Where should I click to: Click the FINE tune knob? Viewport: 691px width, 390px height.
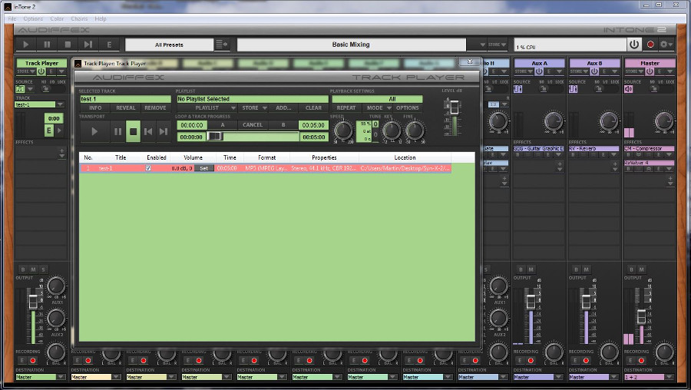pos(415,131)
